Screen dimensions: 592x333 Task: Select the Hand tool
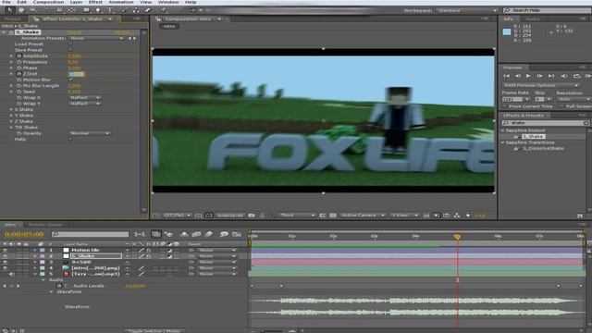(x=21, y=10)
